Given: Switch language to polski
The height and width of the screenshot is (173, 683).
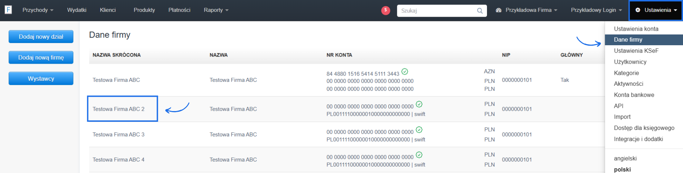Looking at the screenshot, I should coord(623,170).
